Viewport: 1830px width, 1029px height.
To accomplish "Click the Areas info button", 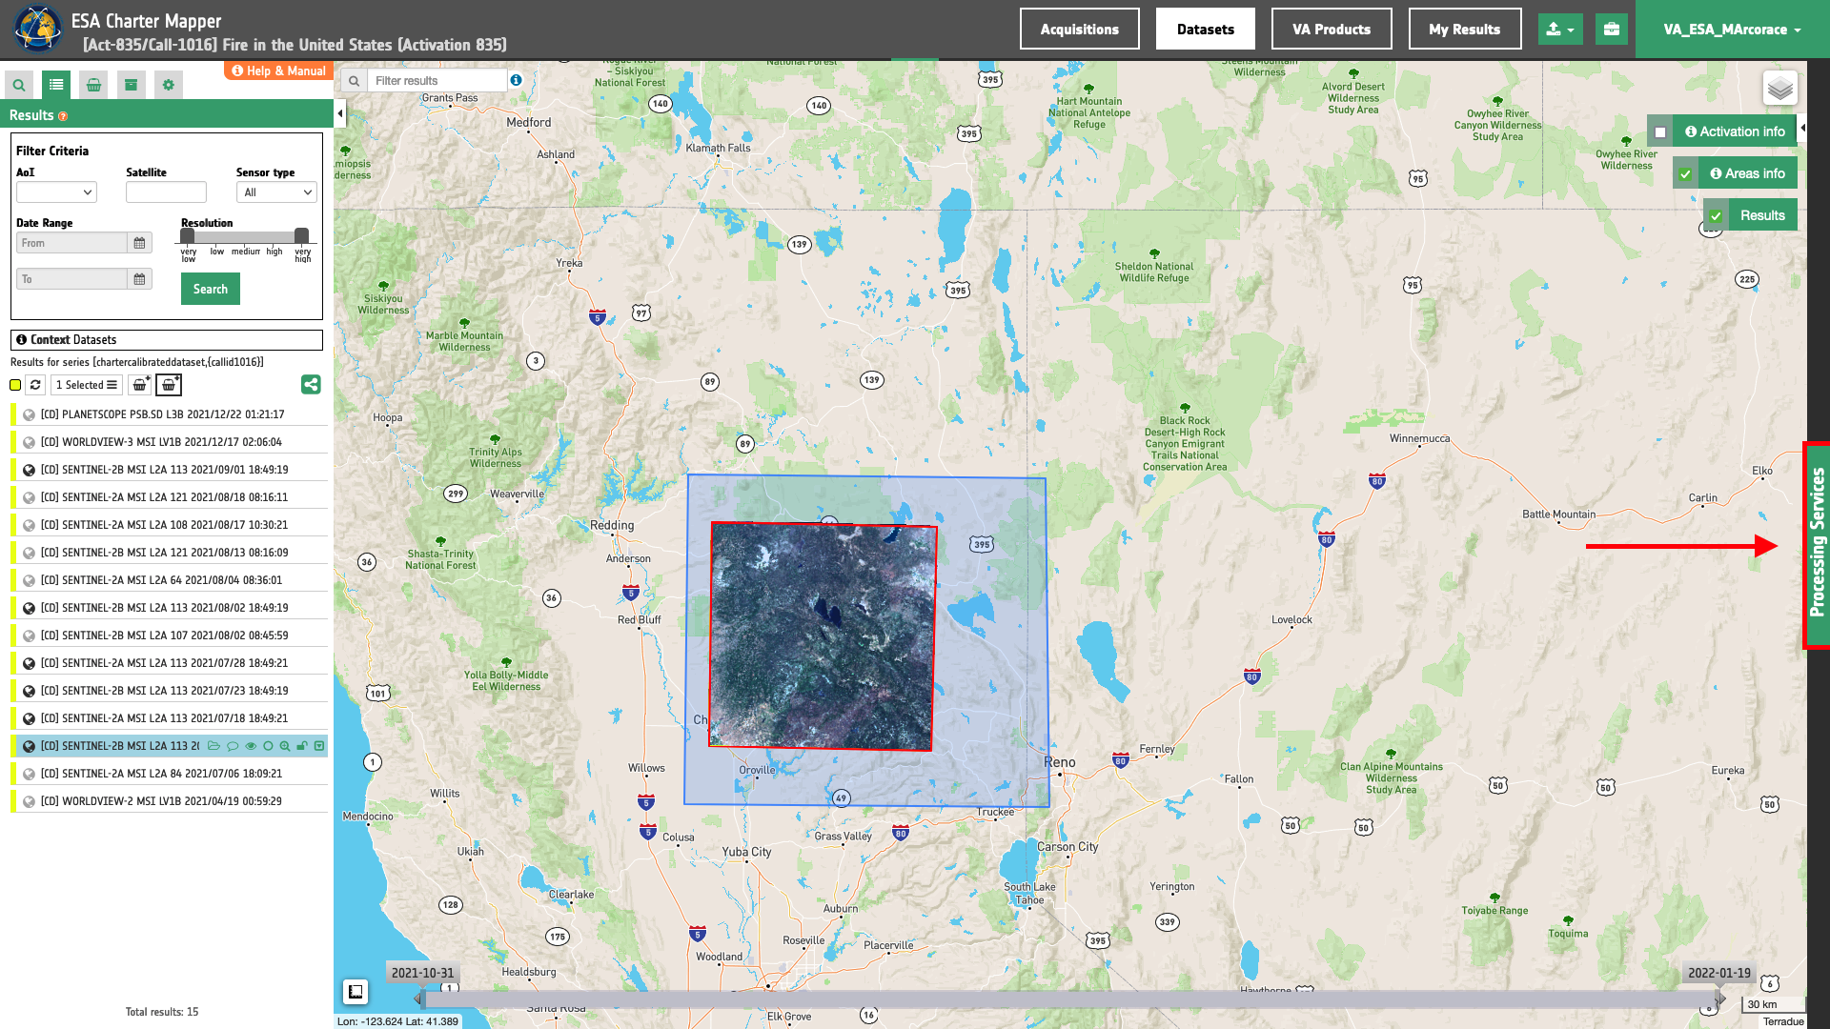I will [x=1747, y=173].
